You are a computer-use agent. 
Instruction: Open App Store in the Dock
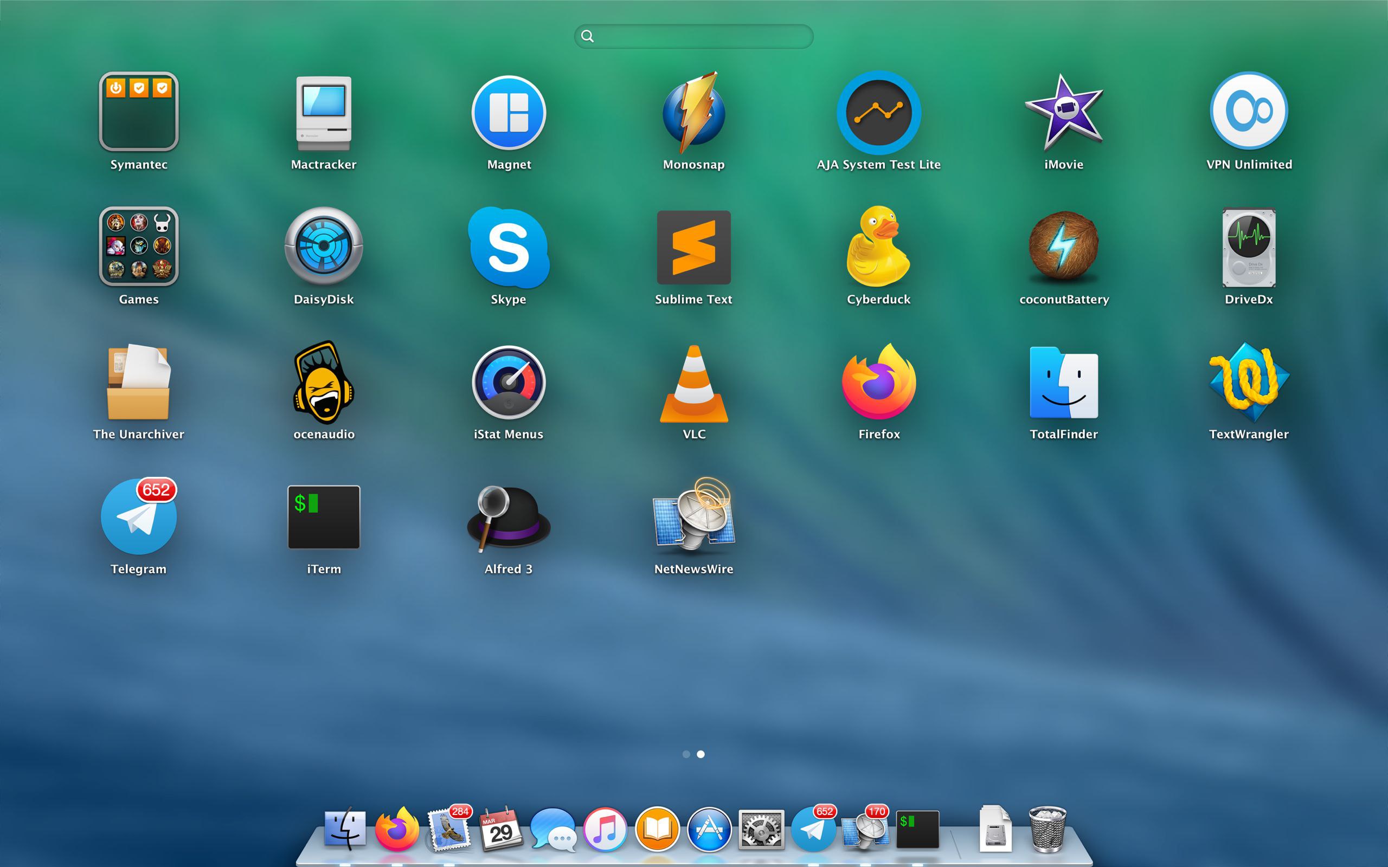[709, 829]
